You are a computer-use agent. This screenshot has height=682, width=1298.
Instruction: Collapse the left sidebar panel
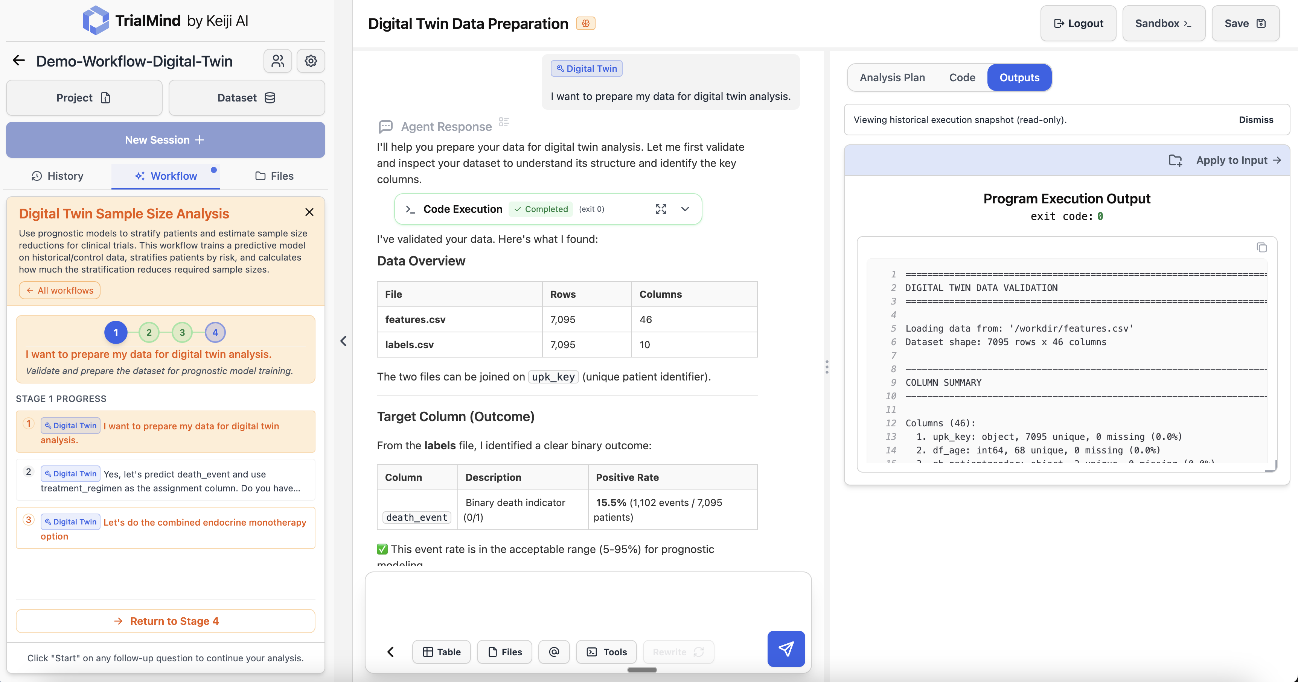[343, 341]
